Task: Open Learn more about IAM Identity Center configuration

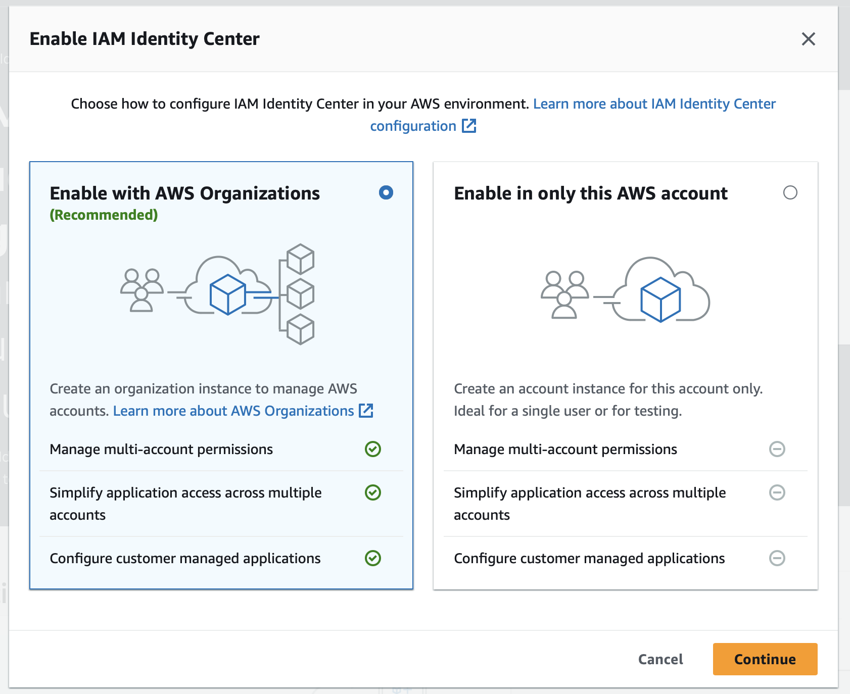Action: coord(654,104)
